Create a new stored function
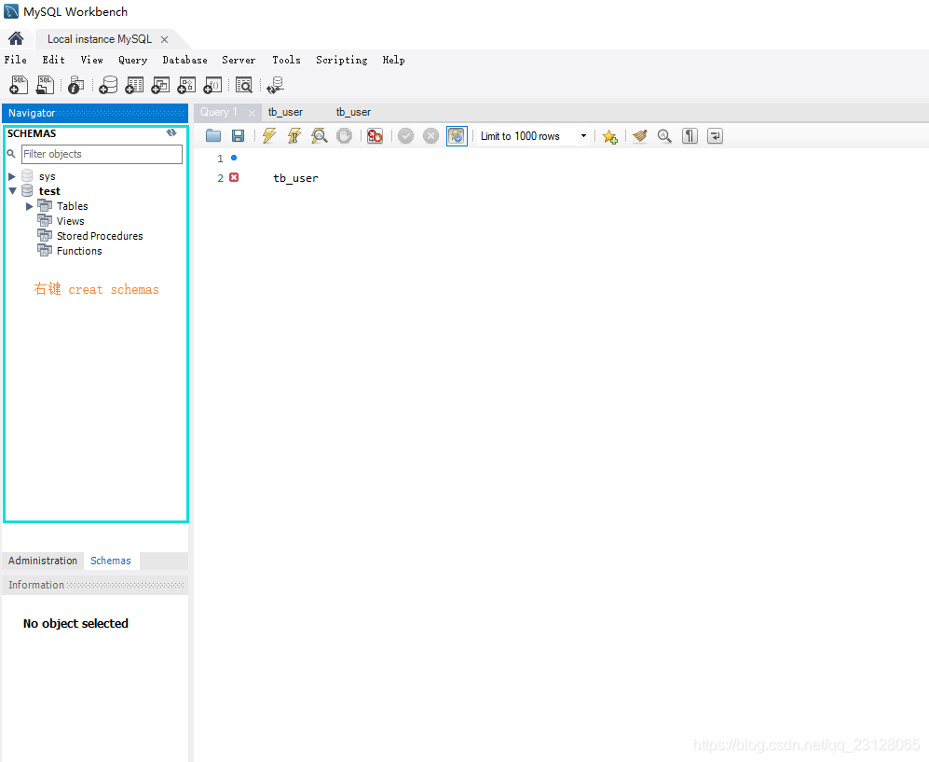 (x=212, y=85)
